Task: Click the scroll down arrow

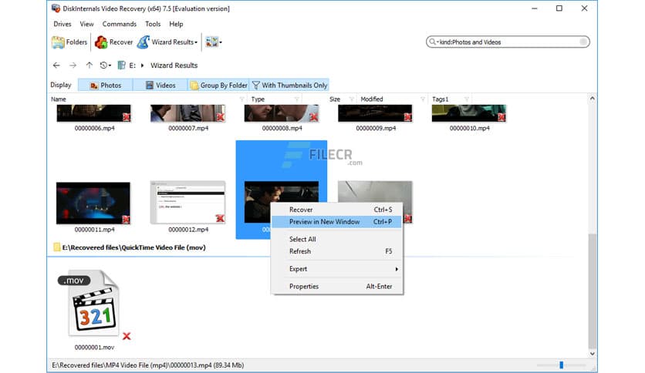Action: click(x=592, y=354)
